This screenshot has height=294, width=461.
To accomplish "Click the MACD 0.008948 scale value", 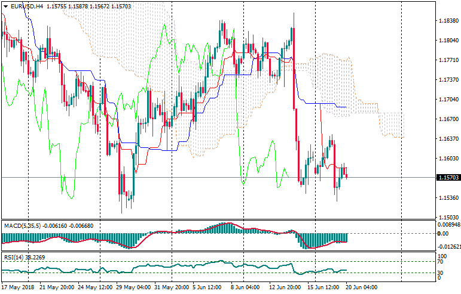I will (x=448, y=225).
